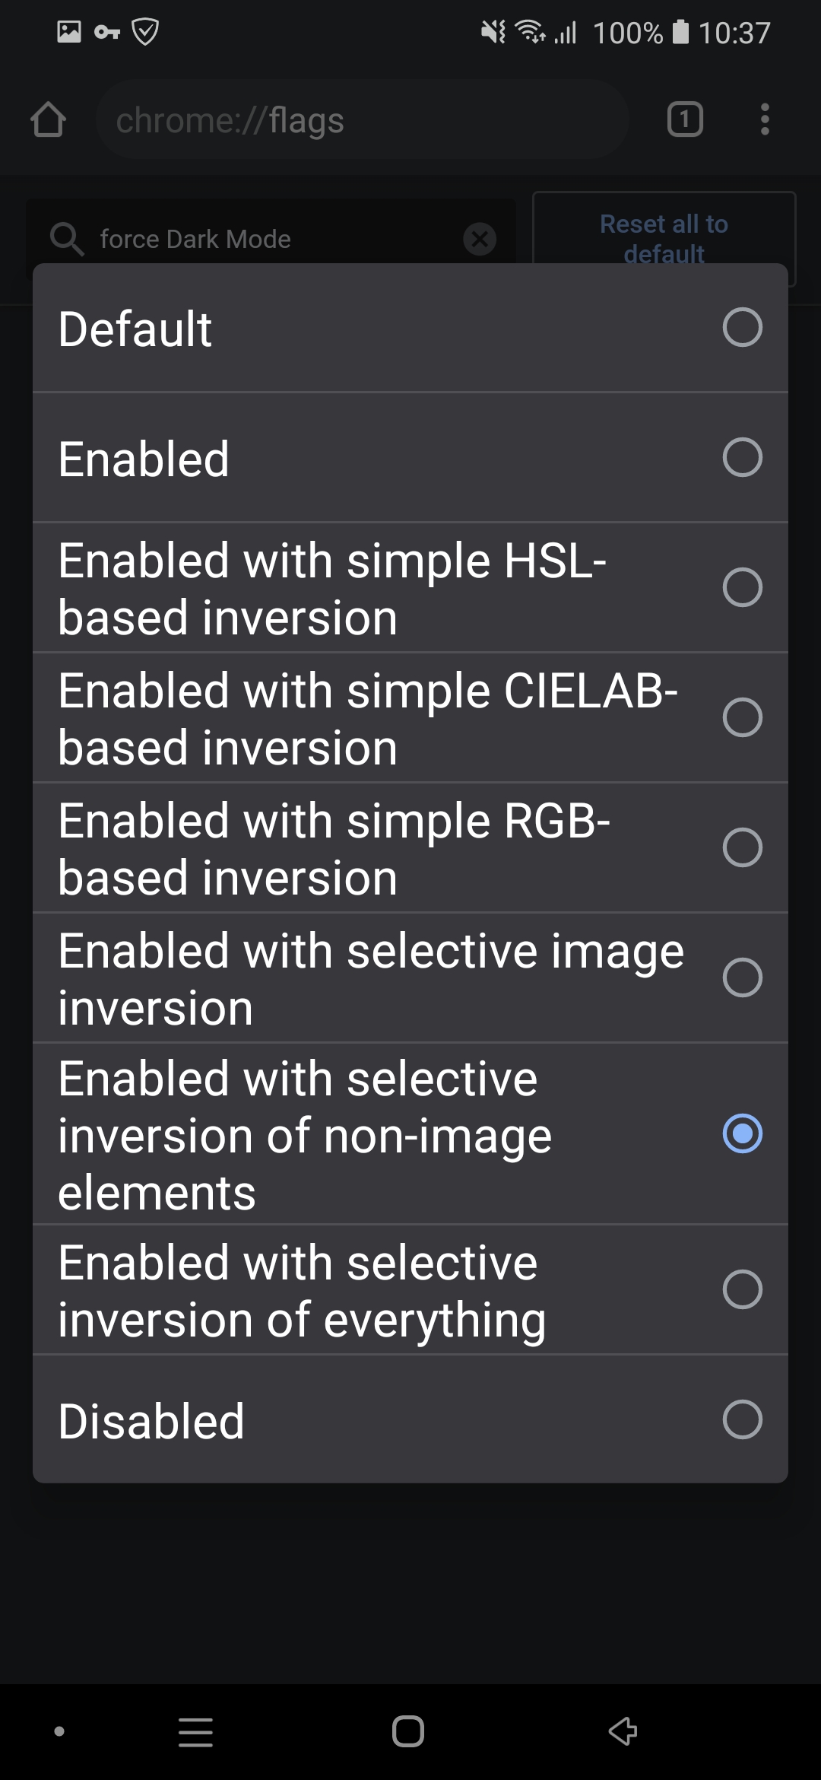Choose Enabled with simple RGB-based inversion
821x1780 pixels.
click(x=410, y=848)
